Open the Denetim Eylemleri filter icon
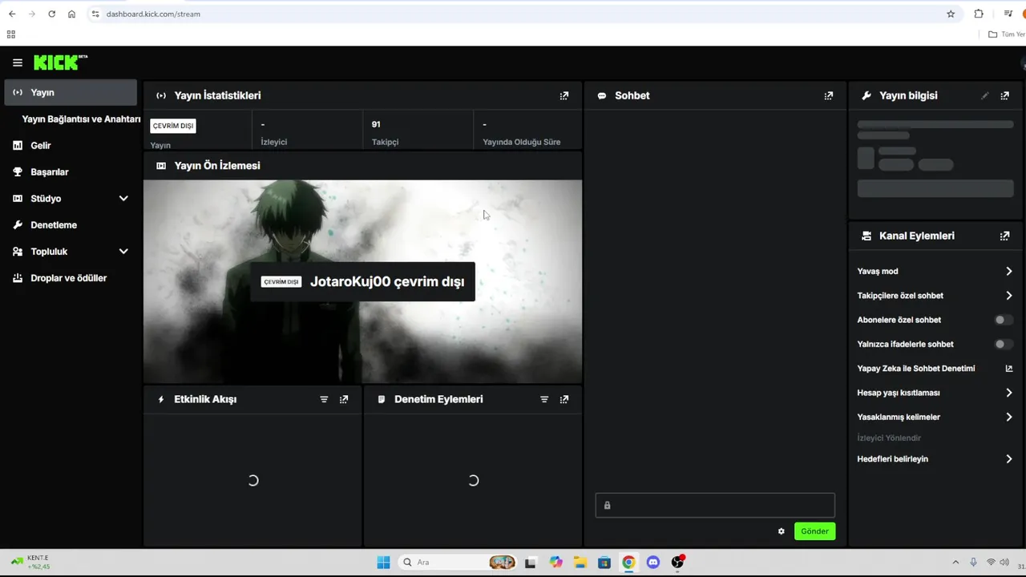Viewport: 1026px width, 577px height. tap(544, 399)
